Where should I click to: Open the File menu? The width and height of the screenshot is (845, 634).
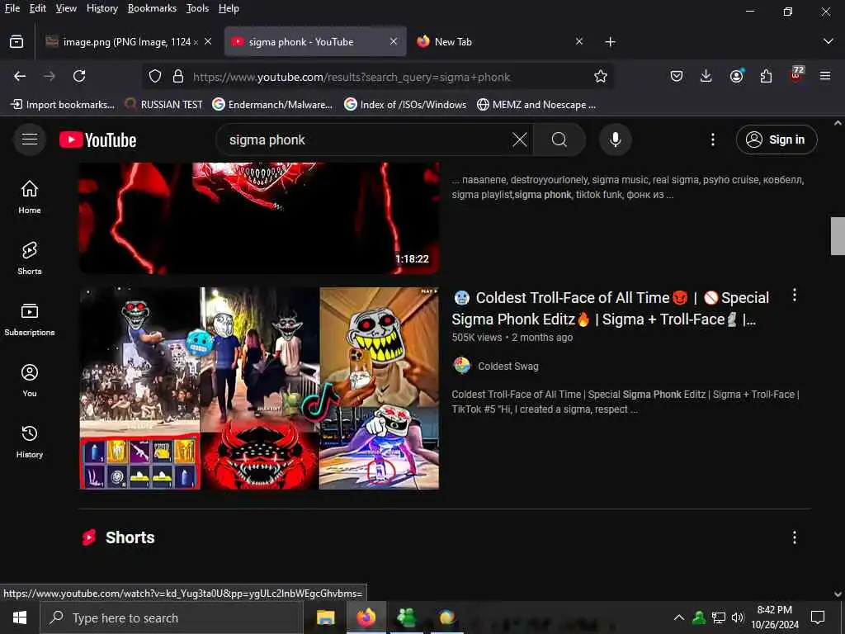coord(12,8)
